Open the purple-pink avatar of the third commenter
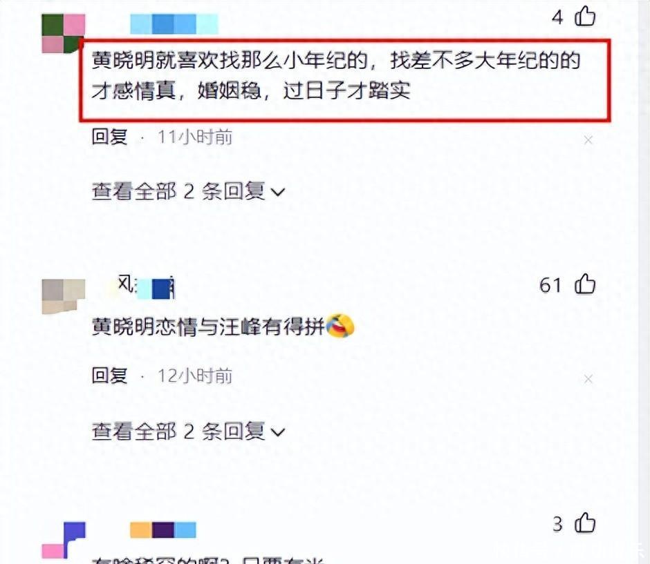Screen dimensions: 650x564 click(x=64, y=540)
